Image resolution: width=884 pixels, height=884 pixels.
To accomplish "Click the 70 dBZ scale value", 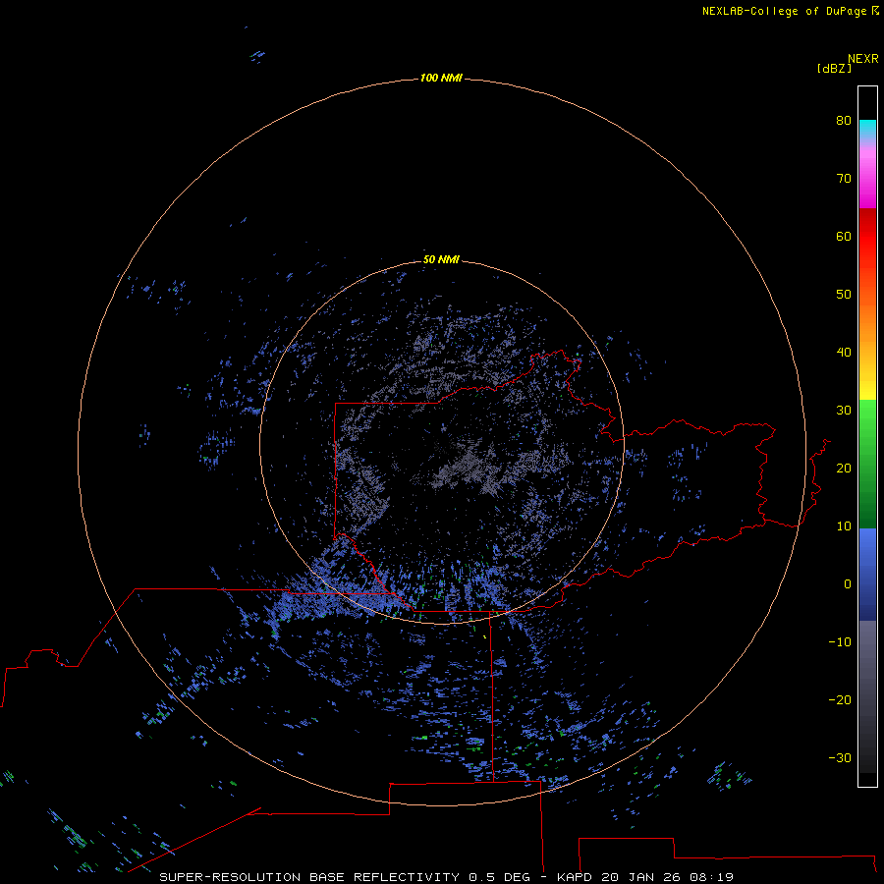I will [x=844, y=178].
